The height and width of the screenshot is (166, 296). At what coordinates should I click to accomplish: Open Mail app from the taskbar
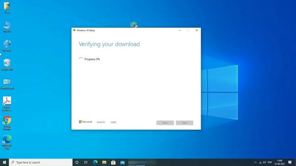tap(122, 162)
